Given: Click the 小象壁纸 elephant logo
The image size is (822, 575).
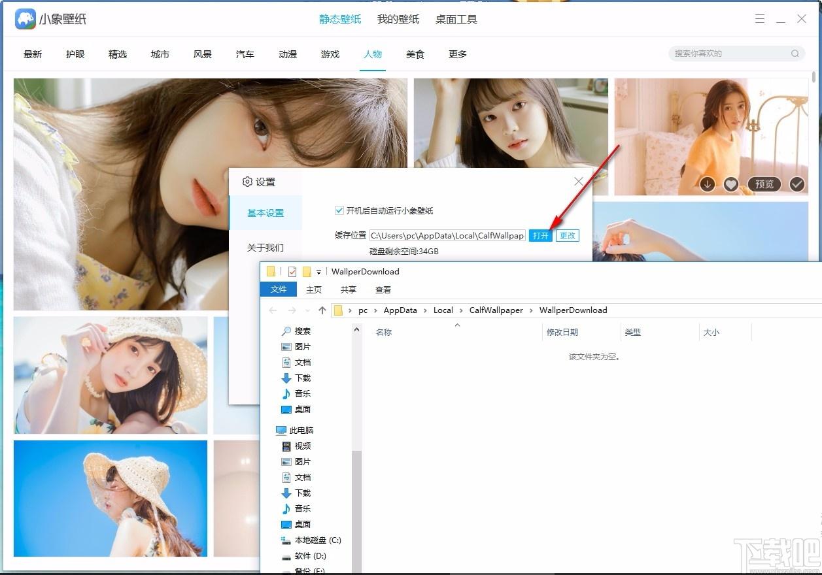Looking at the screenshot, I should (x=25, y=19).
